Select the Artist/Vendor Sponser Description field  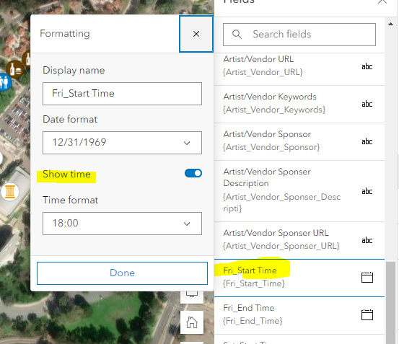point(299,191)
